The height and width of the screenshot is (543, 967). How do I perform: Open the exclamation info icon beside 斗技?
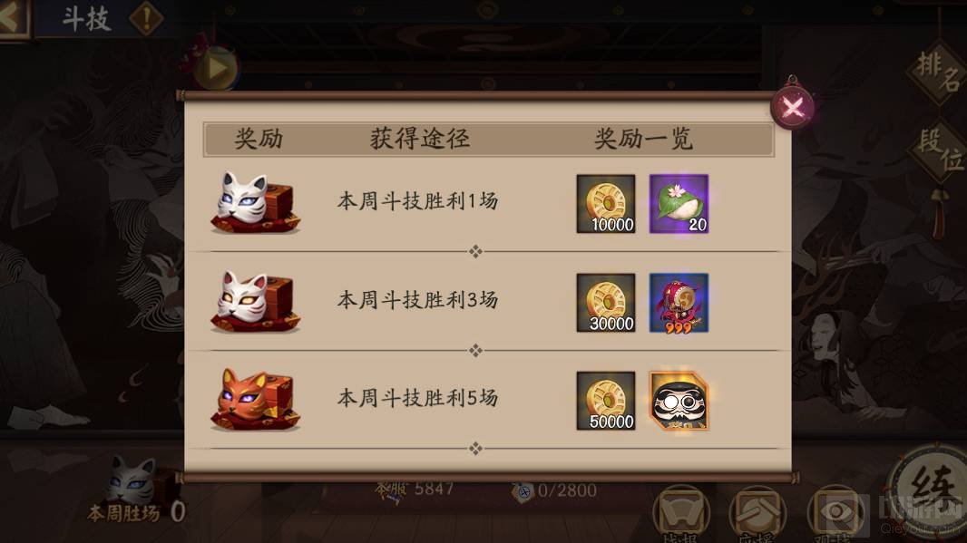(x=146, y=18)
